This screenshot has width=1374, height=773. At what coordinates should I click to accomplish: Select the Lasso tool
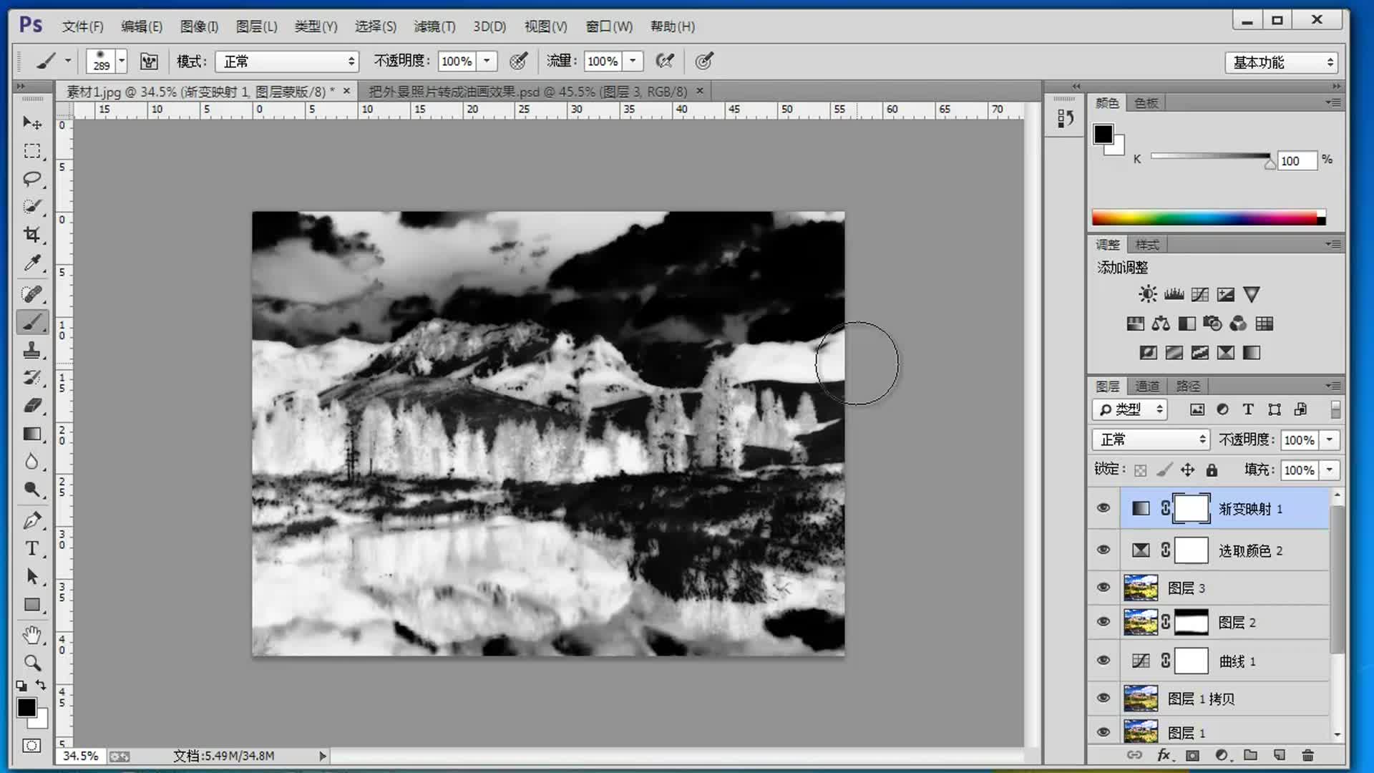coord(31,179)
